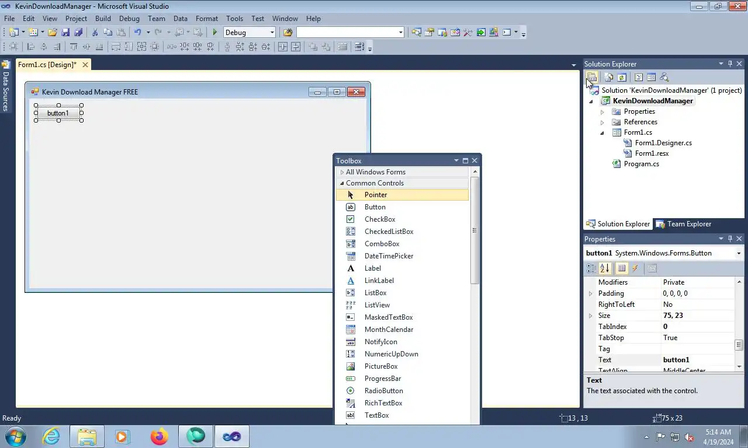Select Form1.Designer.cs in Solution Explorer

(663, 143)
